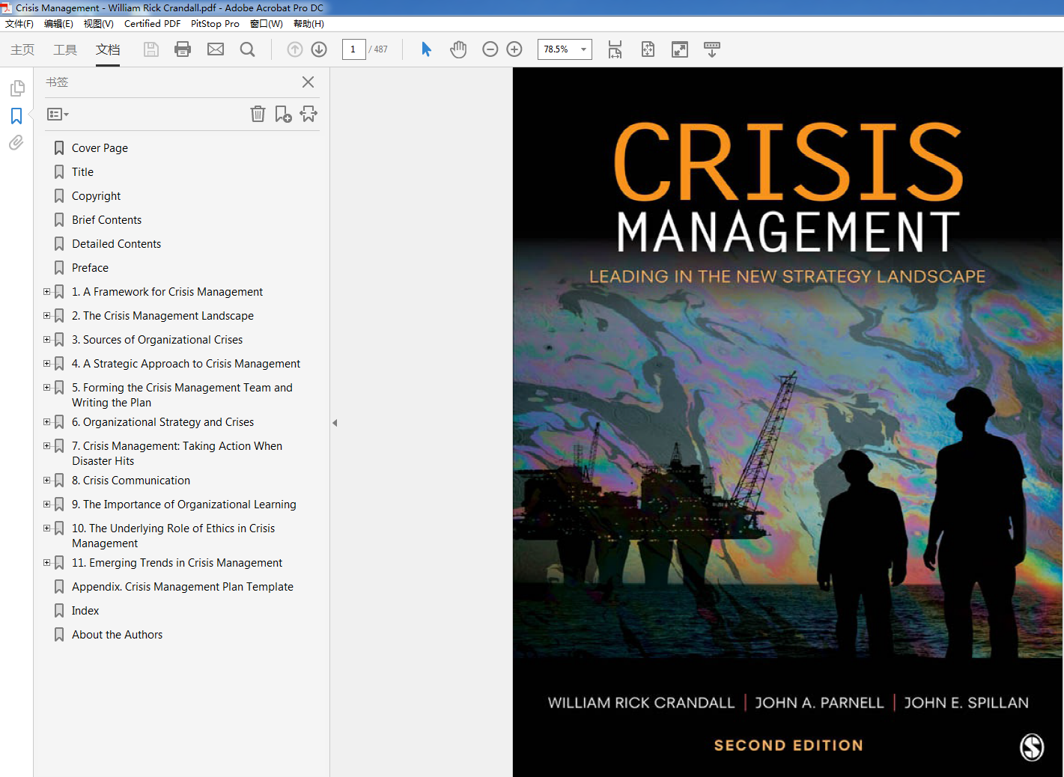The width and height of the screenshot is (1064, 777).
Task: Expand chapter 8 Crisis Communication
Action: click(46, 481)
